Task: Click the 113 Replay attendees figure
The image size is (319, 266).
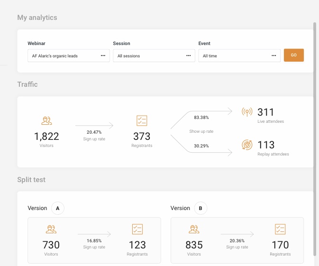Action: click(266, 145)
